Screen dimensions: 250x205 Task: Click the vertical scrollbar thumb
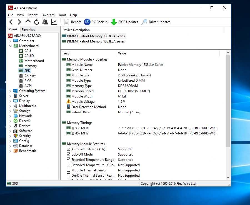tap(228, 101)
